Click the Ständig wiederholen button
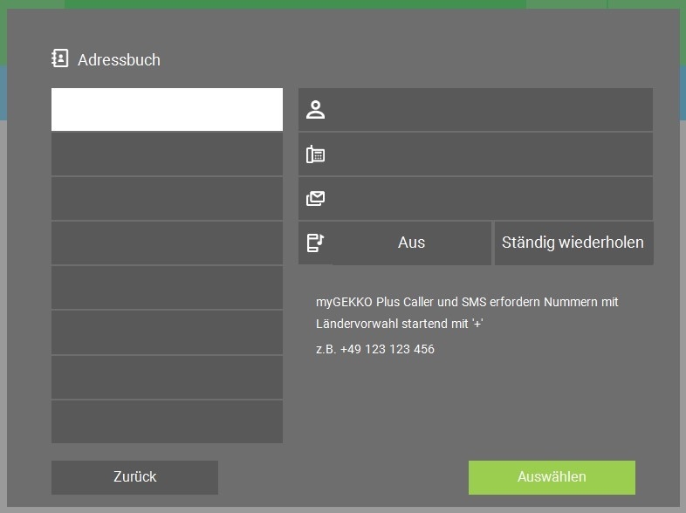 [573, 243]
